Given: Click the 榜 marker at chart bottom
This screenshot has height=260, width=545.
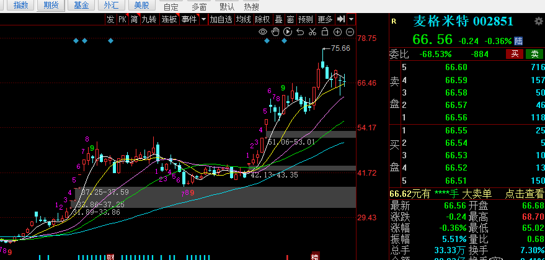Looking at the screenshot, I should coord(315,257).
